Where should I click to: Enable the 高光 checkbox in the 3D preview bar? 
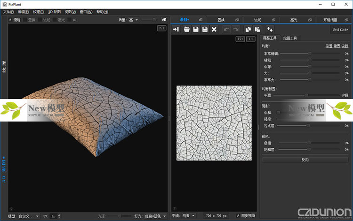click(55, 20)
